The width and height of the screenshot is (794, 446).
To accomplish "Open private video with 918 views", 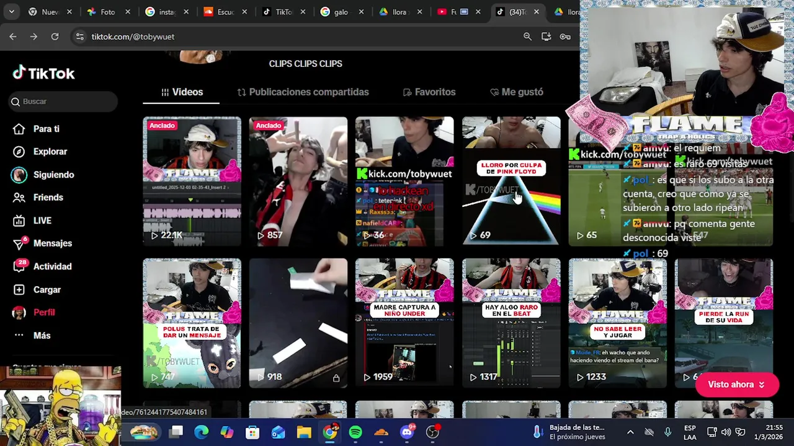I will coord(298,323).
